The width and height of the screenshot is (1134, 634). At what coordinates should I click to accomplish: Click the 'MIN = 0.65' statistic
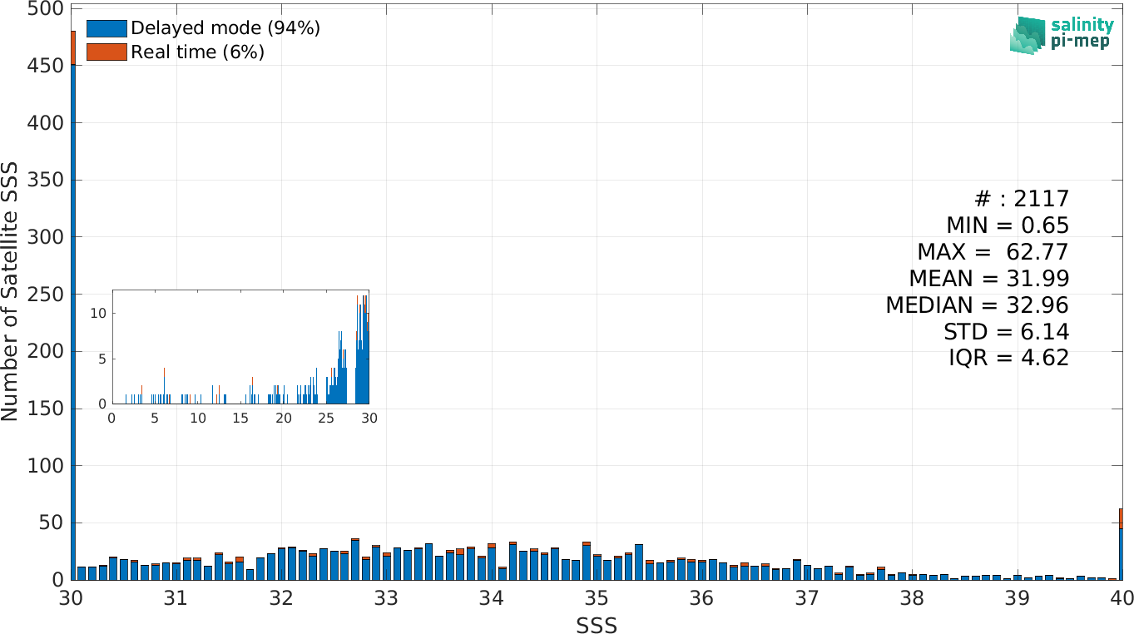coord(1008,225)
